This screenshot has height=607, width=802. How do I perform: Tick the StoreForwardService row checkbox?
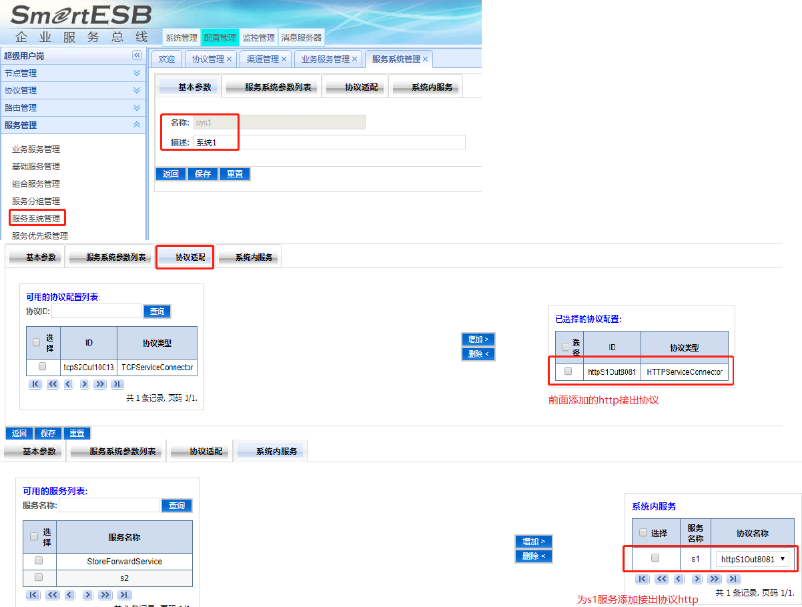39,560
